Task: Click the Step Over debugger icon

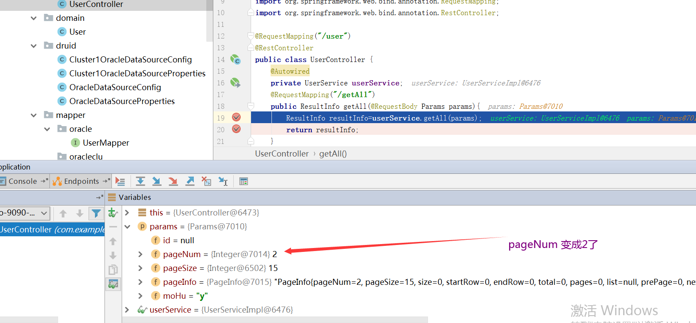Action: coord(140,181)
